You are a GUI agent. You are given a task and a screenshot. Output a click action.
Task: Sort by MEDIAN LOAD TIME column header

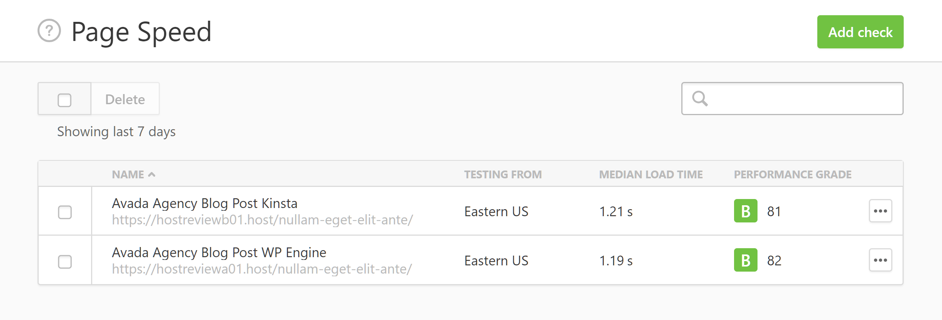click(x=651, y=174)
